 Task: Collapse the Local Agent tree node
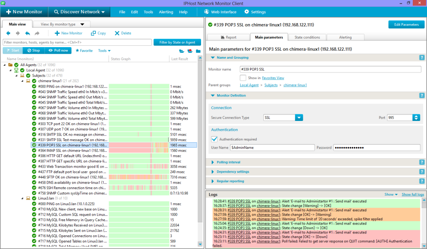pos(11,70)
